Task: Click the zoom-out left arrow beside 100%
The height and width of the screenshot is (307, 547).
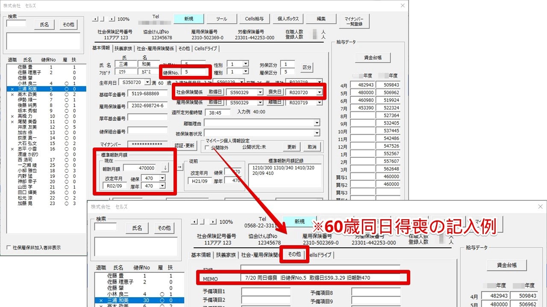Action: point(95,19)
